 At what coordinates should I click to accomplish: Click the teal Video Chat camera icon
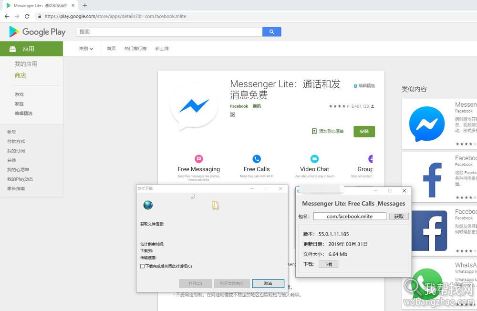tap(314, 159)
